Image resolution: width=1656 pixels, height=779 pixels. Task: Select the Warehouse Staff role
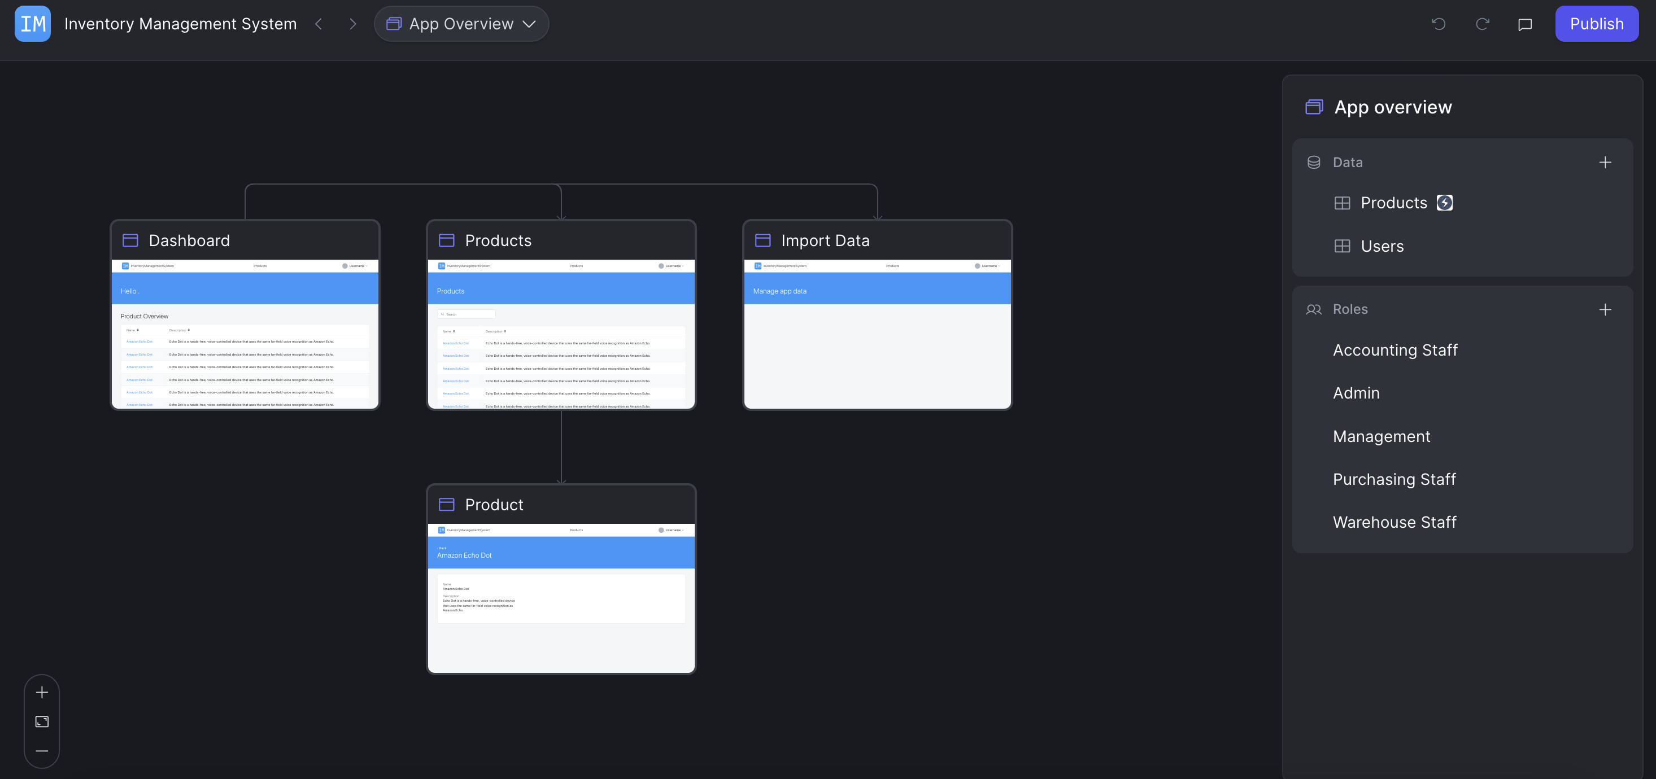click(x=1394, y=522)
